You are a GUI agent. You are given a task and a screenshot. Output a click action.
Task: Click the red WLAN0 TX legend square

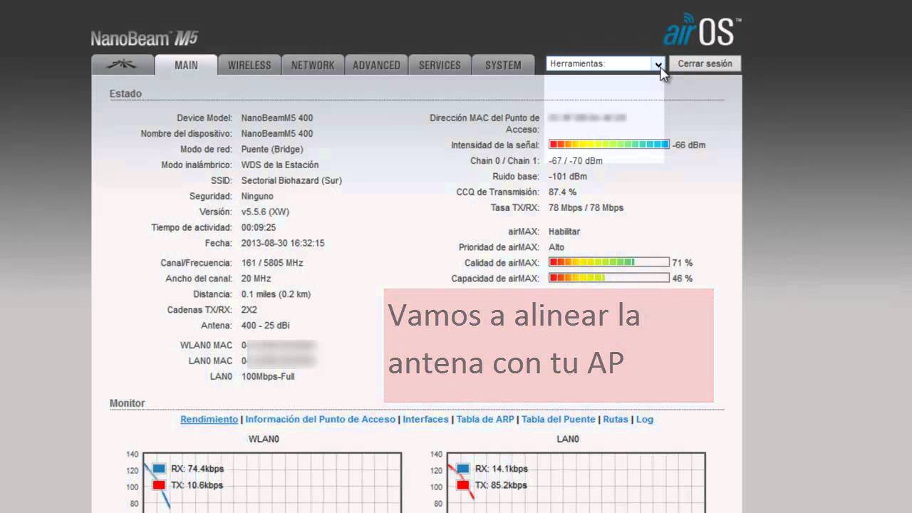click(x=158, y=485)
